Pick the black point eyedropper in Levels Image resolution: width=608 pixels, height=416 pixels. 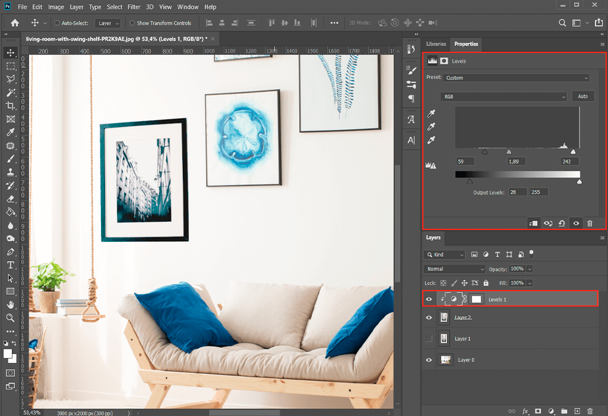tap(431, 114)
